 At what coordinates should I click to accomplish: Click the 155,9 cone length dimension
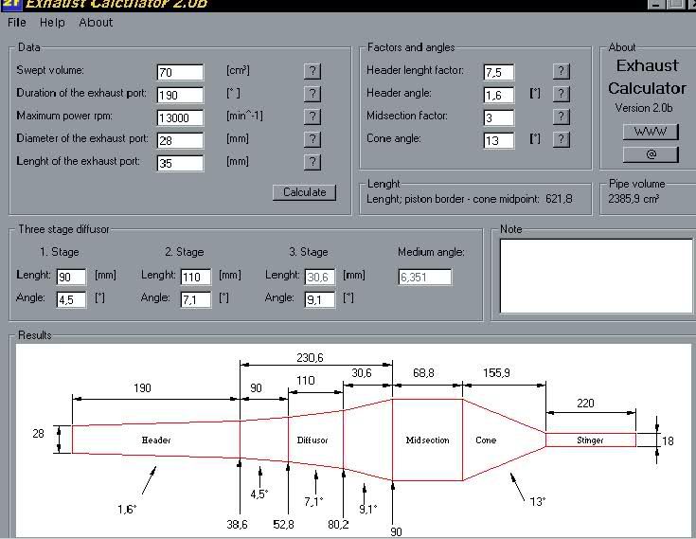[x=496, y=372]
